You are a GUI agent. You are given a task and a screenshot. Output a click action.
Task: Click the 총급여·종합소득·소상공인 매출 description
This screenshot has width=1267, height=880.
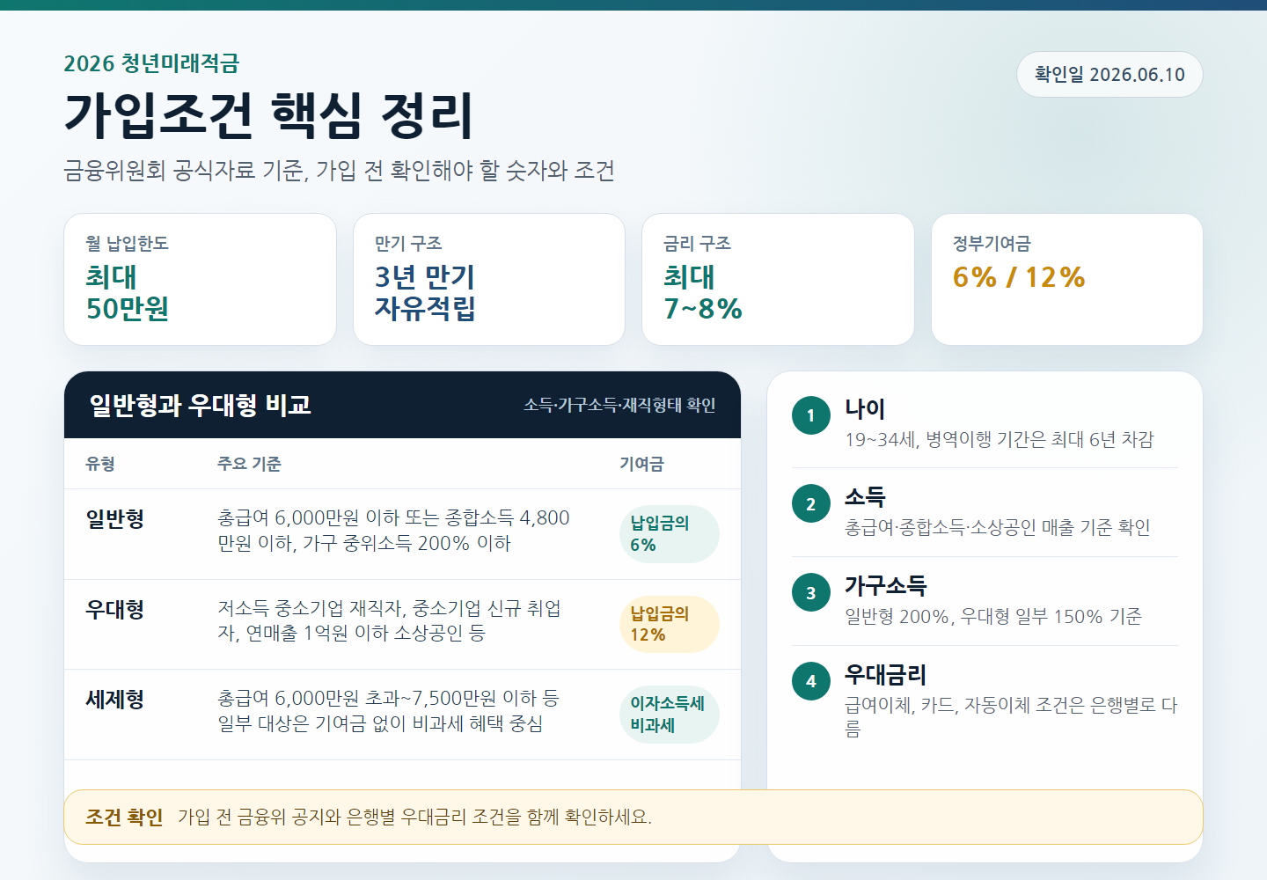998,528
